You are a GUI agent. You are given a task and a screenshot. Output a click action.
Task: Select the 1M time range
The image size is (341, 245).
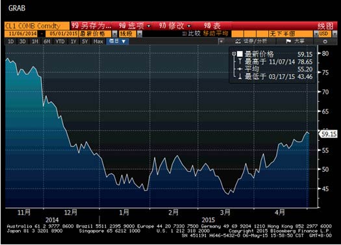[35, 41]
